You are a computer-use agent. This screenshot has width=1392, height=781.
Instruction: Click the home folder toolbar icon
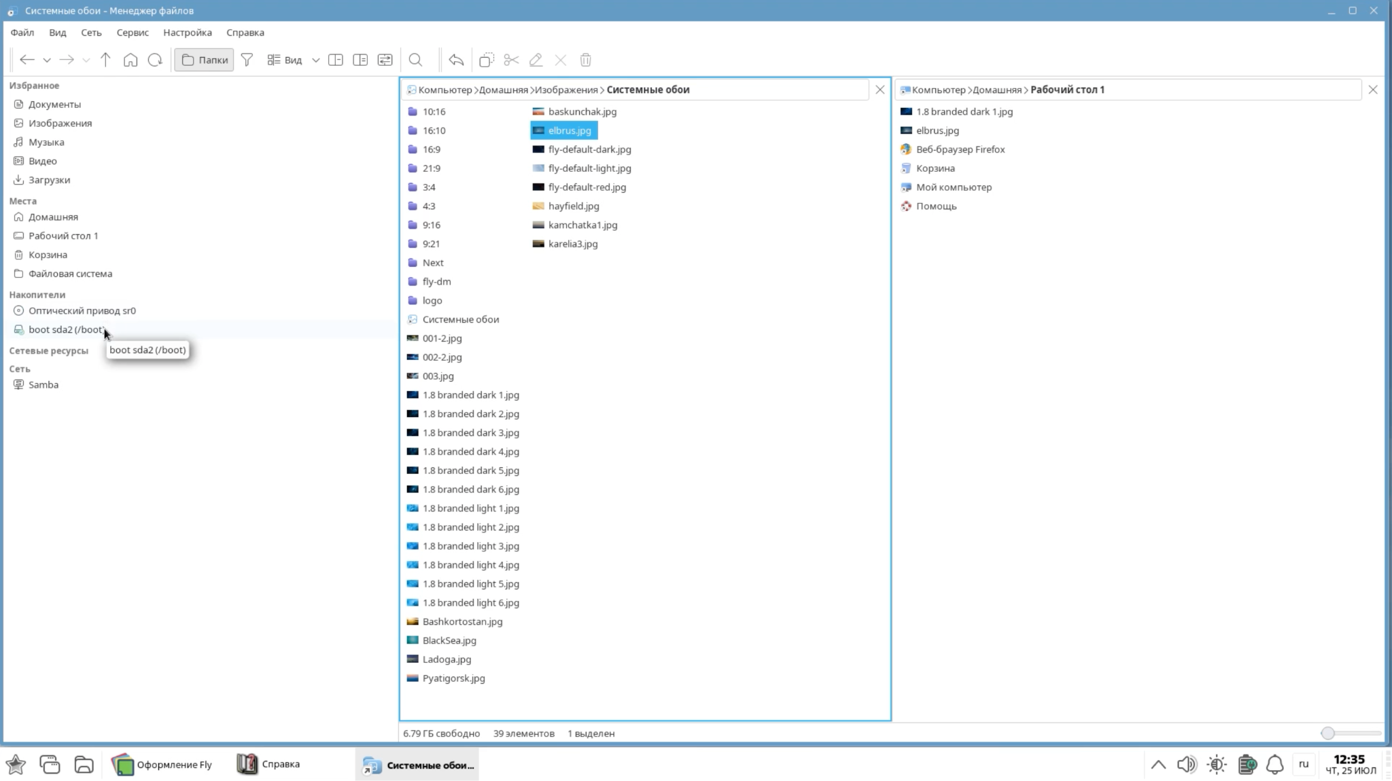pyautogui.click(x=130, y=60)
